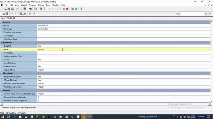This screenshot has width=213, height=119.
Task: Collapse the Functional property group
Action: [2, 43]
